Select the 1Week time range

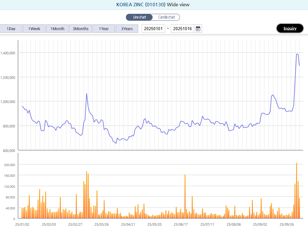click(34, 28)
